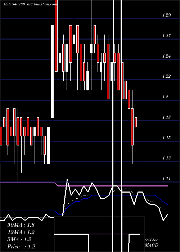This screenshot has height=252, width=180.
Task: Click the tall white breakout candlestick
Action: [52, 72]
